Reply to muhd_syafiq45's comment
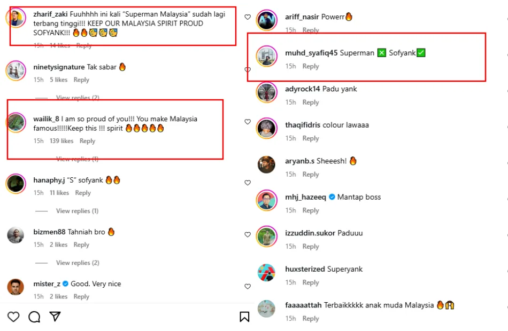 tap(311, 66)
